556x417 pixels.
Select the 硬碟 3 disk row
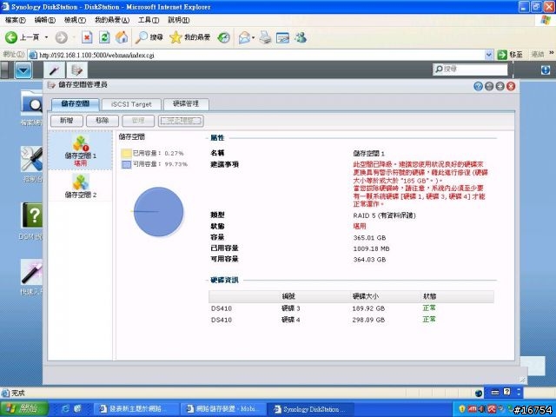point(351,308)
